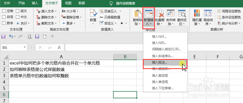
Task: Check the 中文 checkbox
Action: [17, 17]
